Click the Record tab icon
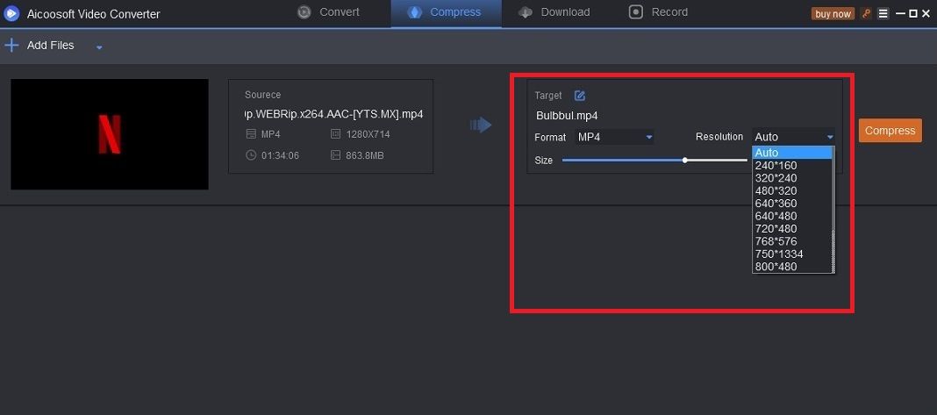The height and width of the screenshot is (415, 937). [636, 12]
